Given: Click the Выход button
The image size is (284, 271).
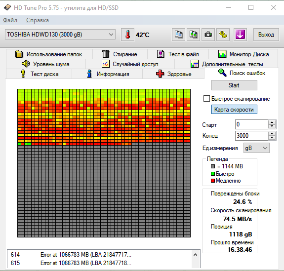Looking at the screenshot, I should pyautogui.click(x=266, y=35).
